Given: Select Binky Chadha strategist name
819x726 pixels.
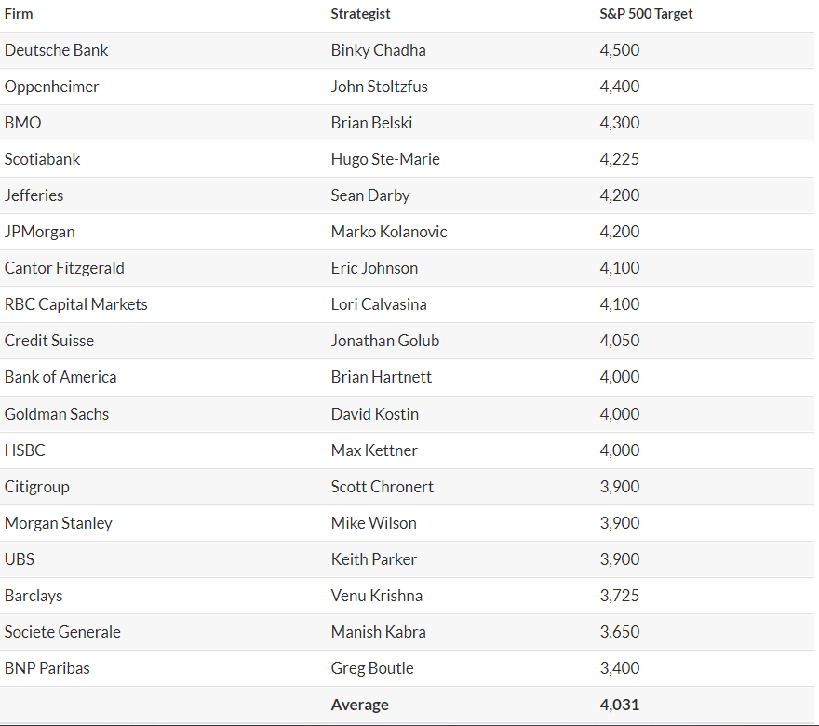Looking at the screenshot, I should tap(378, 50).
